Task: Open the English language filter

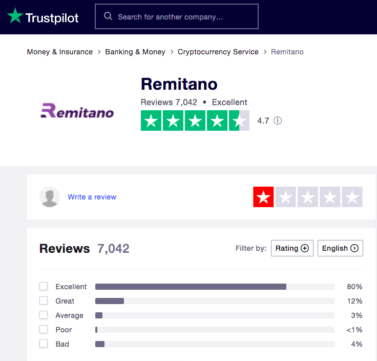Action: click(340, 248)
